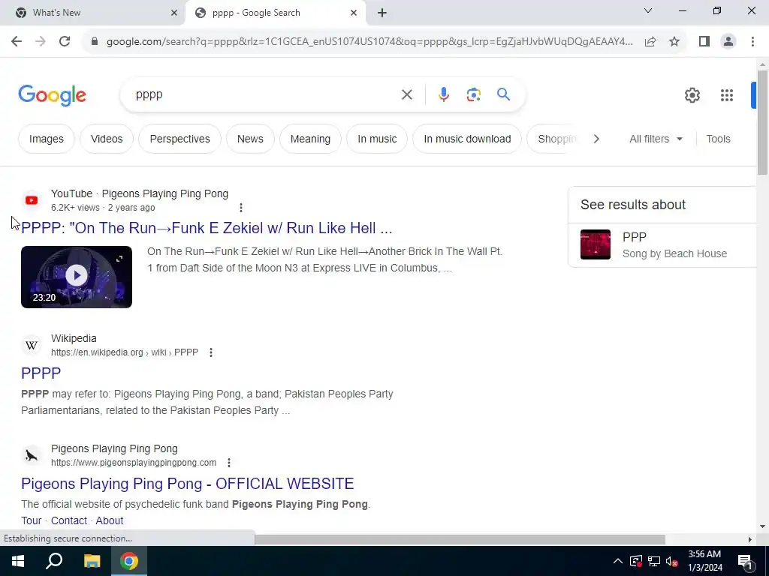This screenshot has width=769, height=576.
Task: View site information with the lock icon
Action: pyautogui.click(x=94, y=42)
